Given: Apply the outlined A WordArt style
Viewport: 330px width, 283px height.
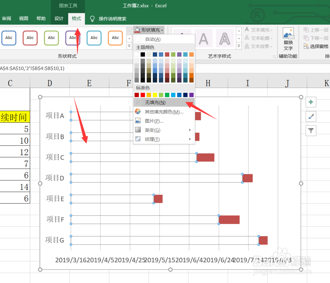Looking at the screenshot, I should click(x=225, y=39).
